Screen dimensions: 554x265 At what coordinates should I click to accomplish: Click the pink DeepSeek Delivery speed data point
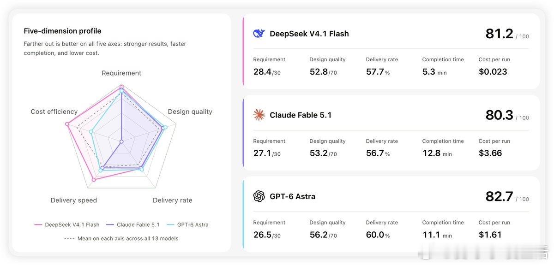pos(94,180)
